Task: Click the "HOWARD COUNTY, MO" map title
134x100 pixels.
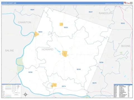Action: coord(9,3)
